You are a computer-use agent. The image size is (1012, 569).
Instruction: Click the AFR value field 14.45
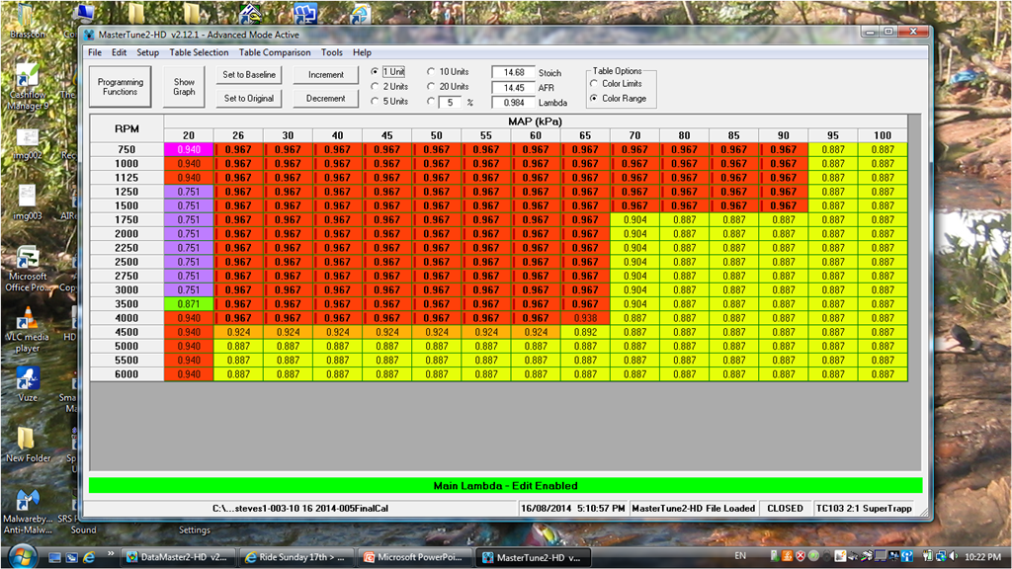[x=514, y=87]
